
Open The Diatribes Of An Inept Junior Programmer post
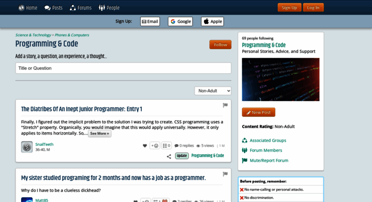81,109
